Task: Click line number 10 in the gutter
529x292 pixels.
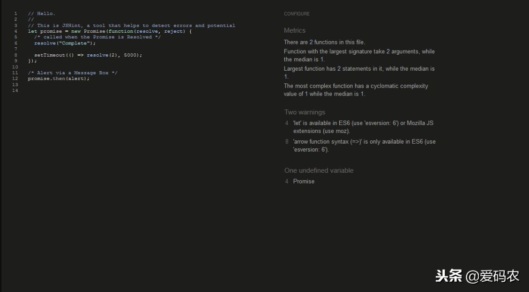Action: pos(15,67)
